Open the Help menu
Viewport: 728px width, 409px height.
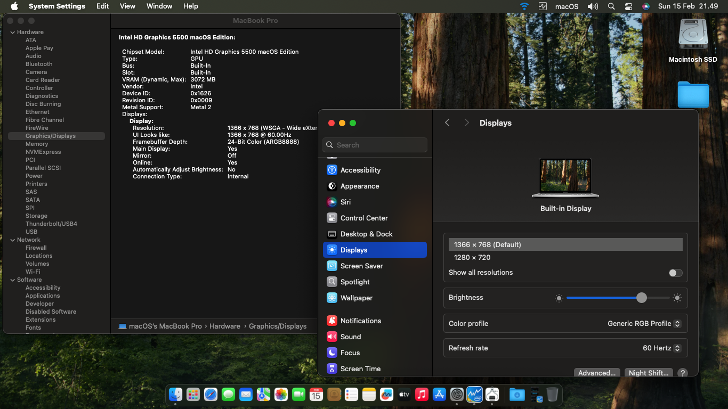190,6
